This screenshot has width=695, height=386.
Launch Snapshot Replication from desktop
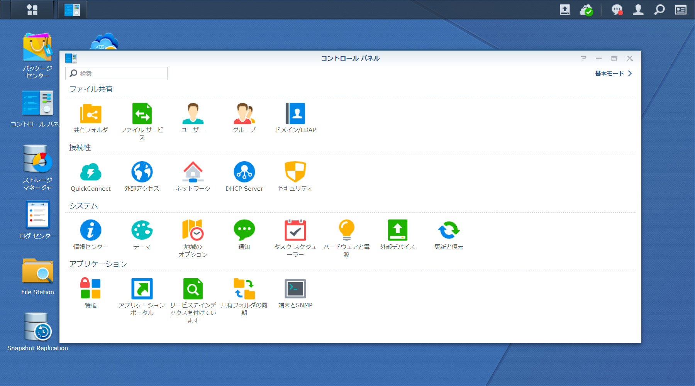pos(37,332)
